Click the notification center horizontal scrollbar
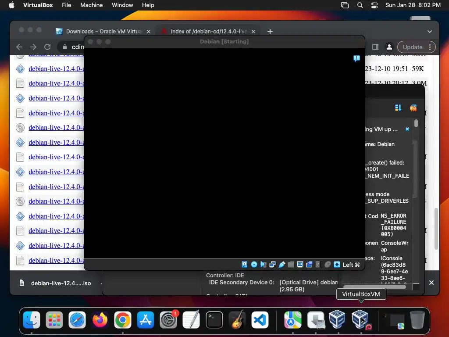 (x=374, y=287)
